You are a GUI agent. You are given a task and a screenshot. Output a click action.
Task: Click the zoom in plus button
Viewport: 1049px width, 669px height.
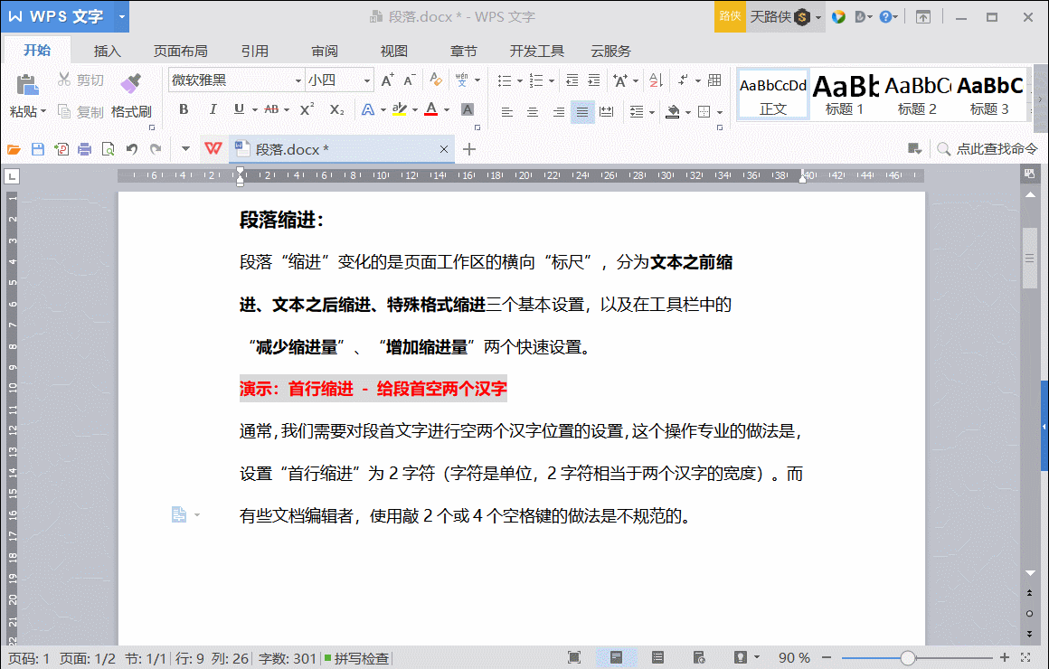(1004, 657)
